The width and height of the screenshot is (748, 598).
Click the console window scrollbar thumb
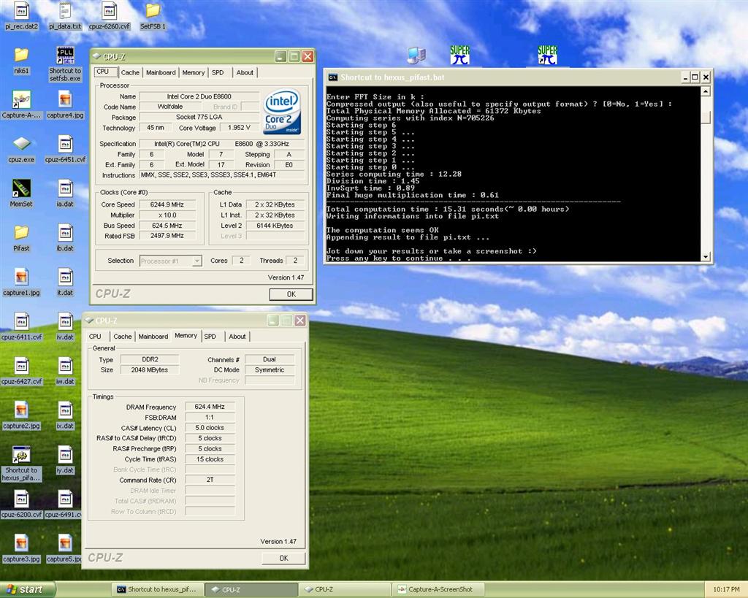706,118
